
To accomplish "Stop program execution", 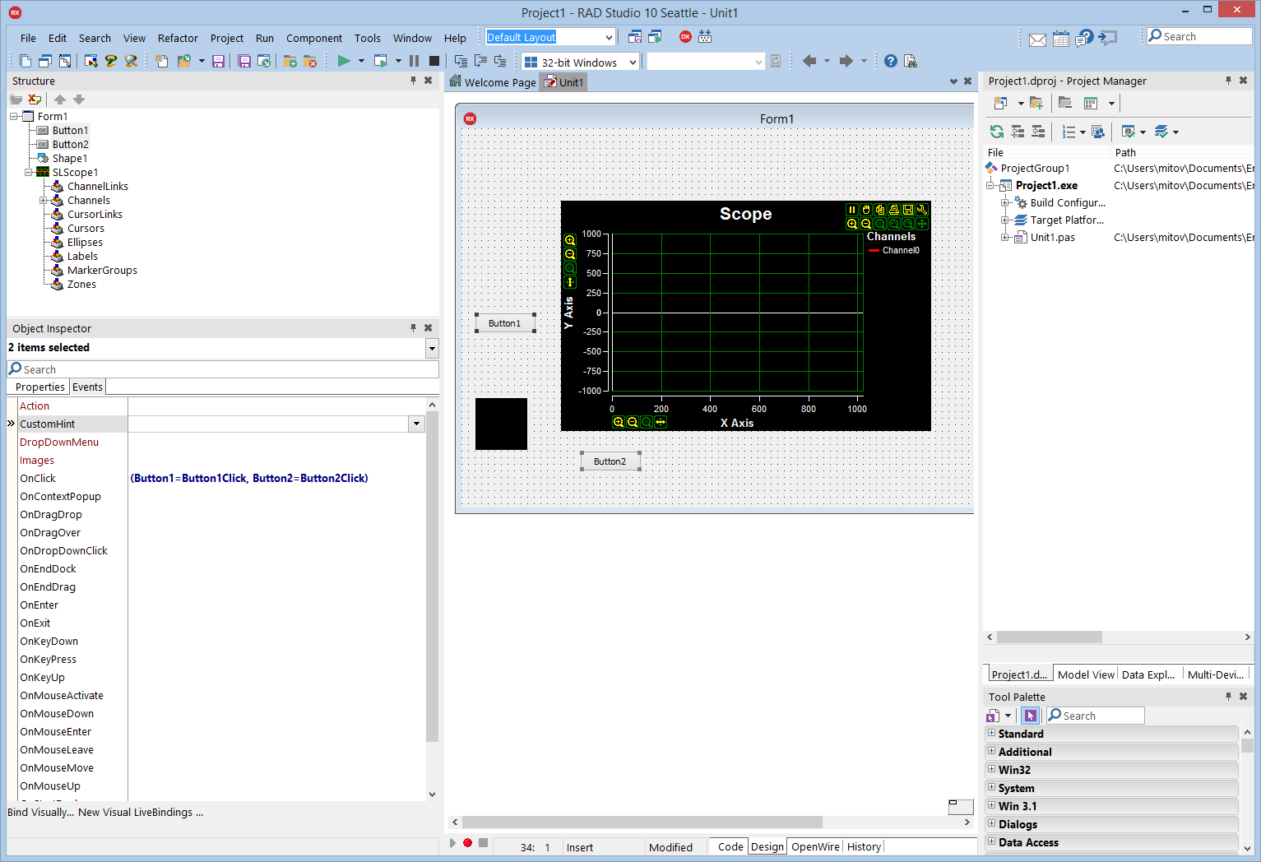I will point(433,60).
